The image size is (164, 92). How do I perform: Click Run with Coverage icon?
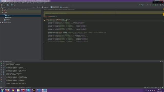(x=158, y=5)
